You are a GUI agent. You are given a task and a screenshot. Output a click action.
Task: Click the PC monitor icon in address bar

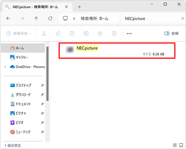click(x=65, y=19)
